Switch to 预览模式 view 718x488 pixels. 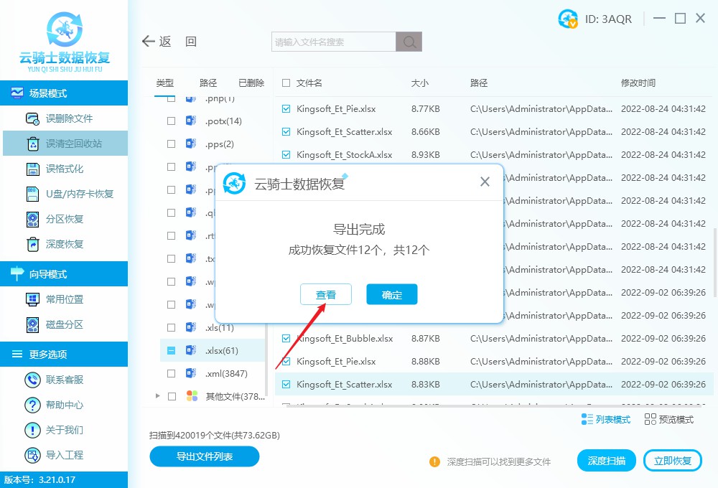click(669, 419)
